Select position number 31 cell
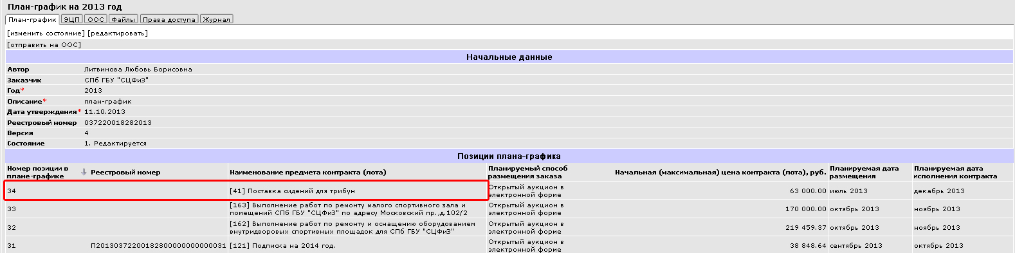The height and width of the screenshot is (253, 1015). [x=12, y=245]
